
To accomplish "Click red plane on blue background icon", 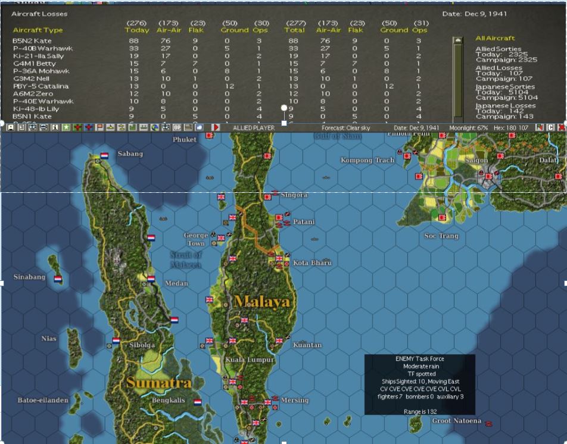I will pos(89,127).
